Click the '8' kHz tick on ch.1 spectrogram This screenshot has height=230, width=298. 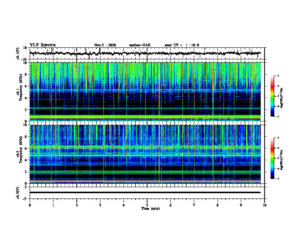(26, 74)
